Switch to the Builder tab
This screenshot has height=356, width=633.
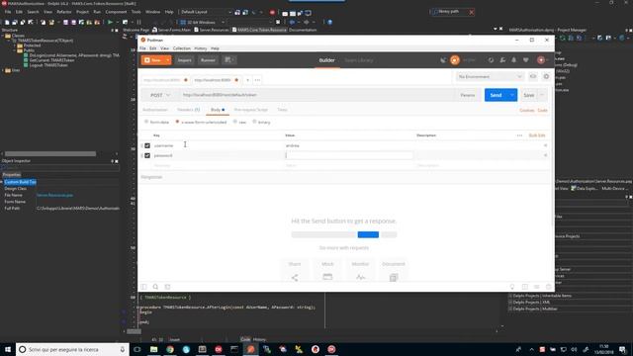pos(326,60)
